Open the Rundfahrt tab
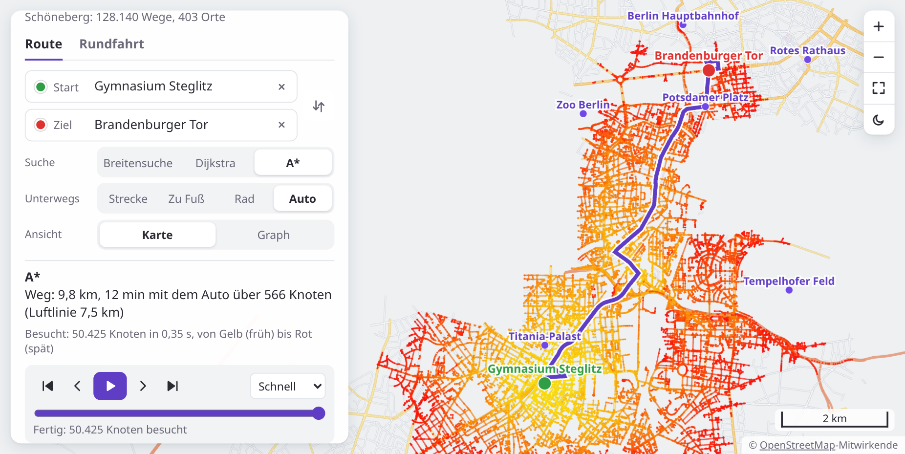Viewport: 905px width, 454px height. click(x=112, y=44)
